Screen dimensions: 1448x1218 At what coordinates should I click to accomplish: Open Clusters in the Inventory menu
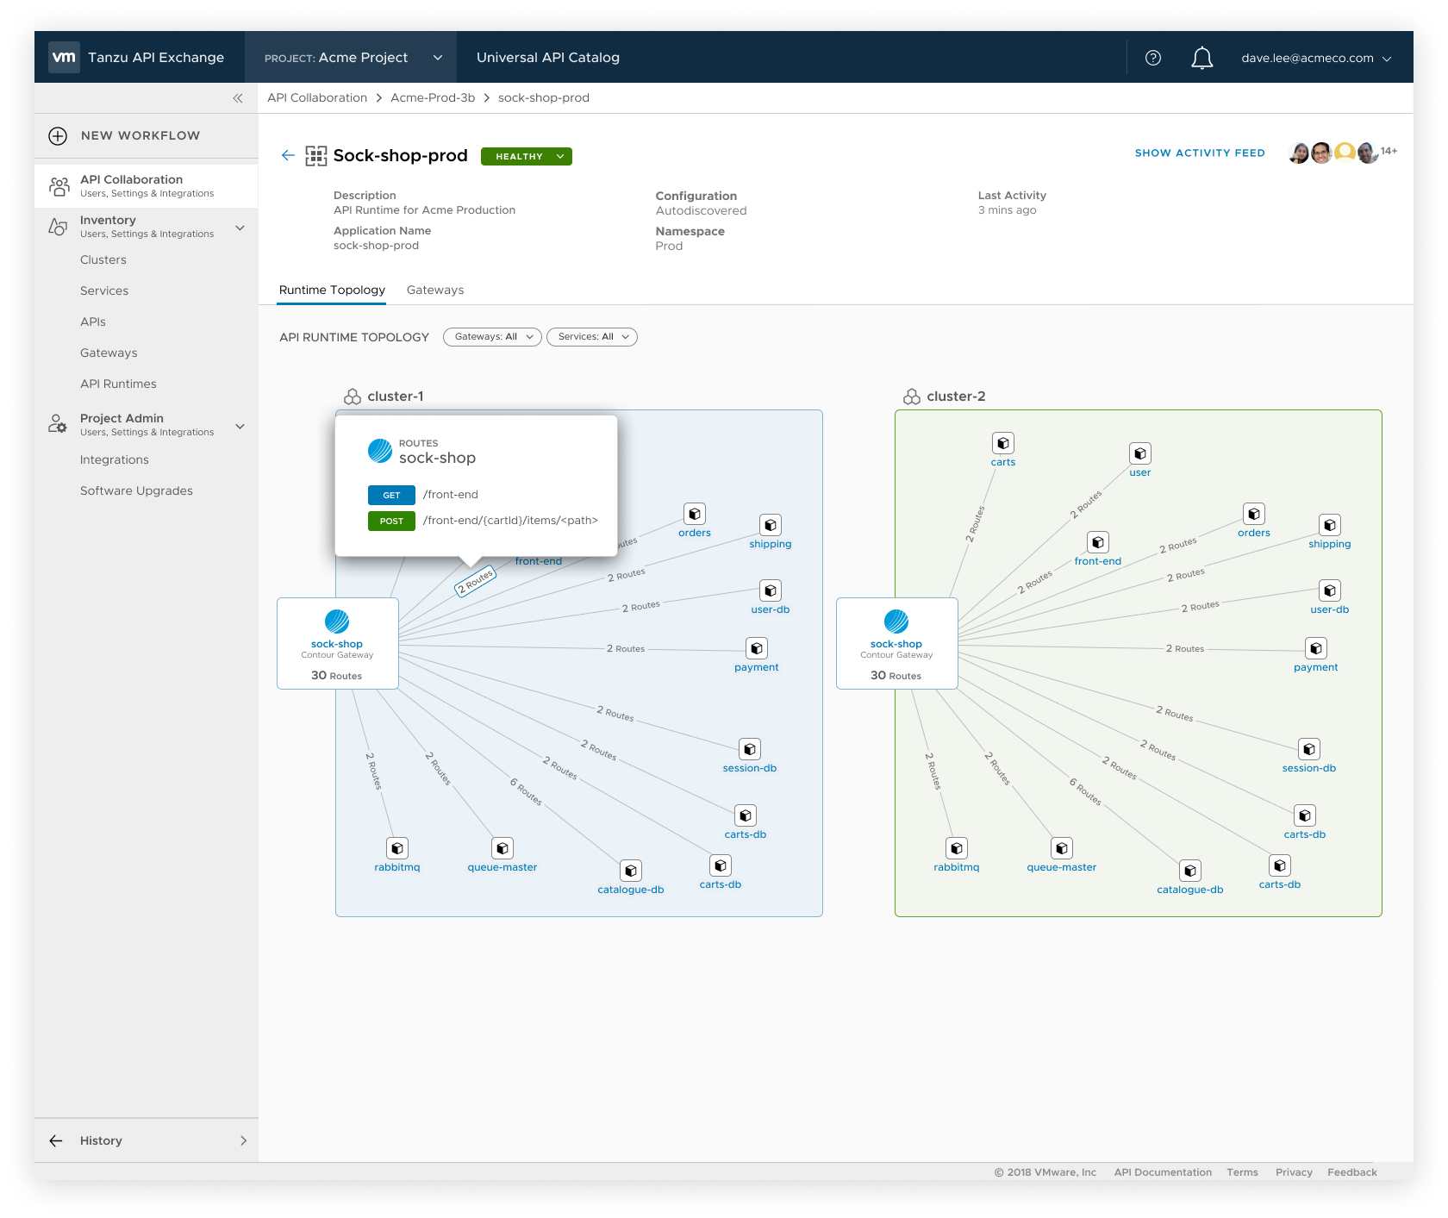click(x=103, y=259)
